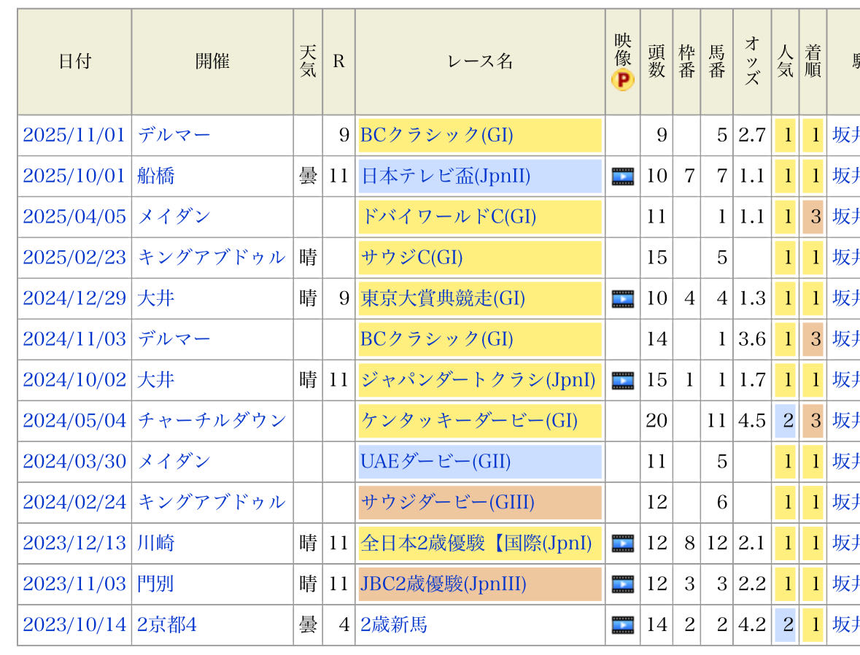Play video for 2歳新馬 race
860x655 pixels.
(x=622, y=625)
